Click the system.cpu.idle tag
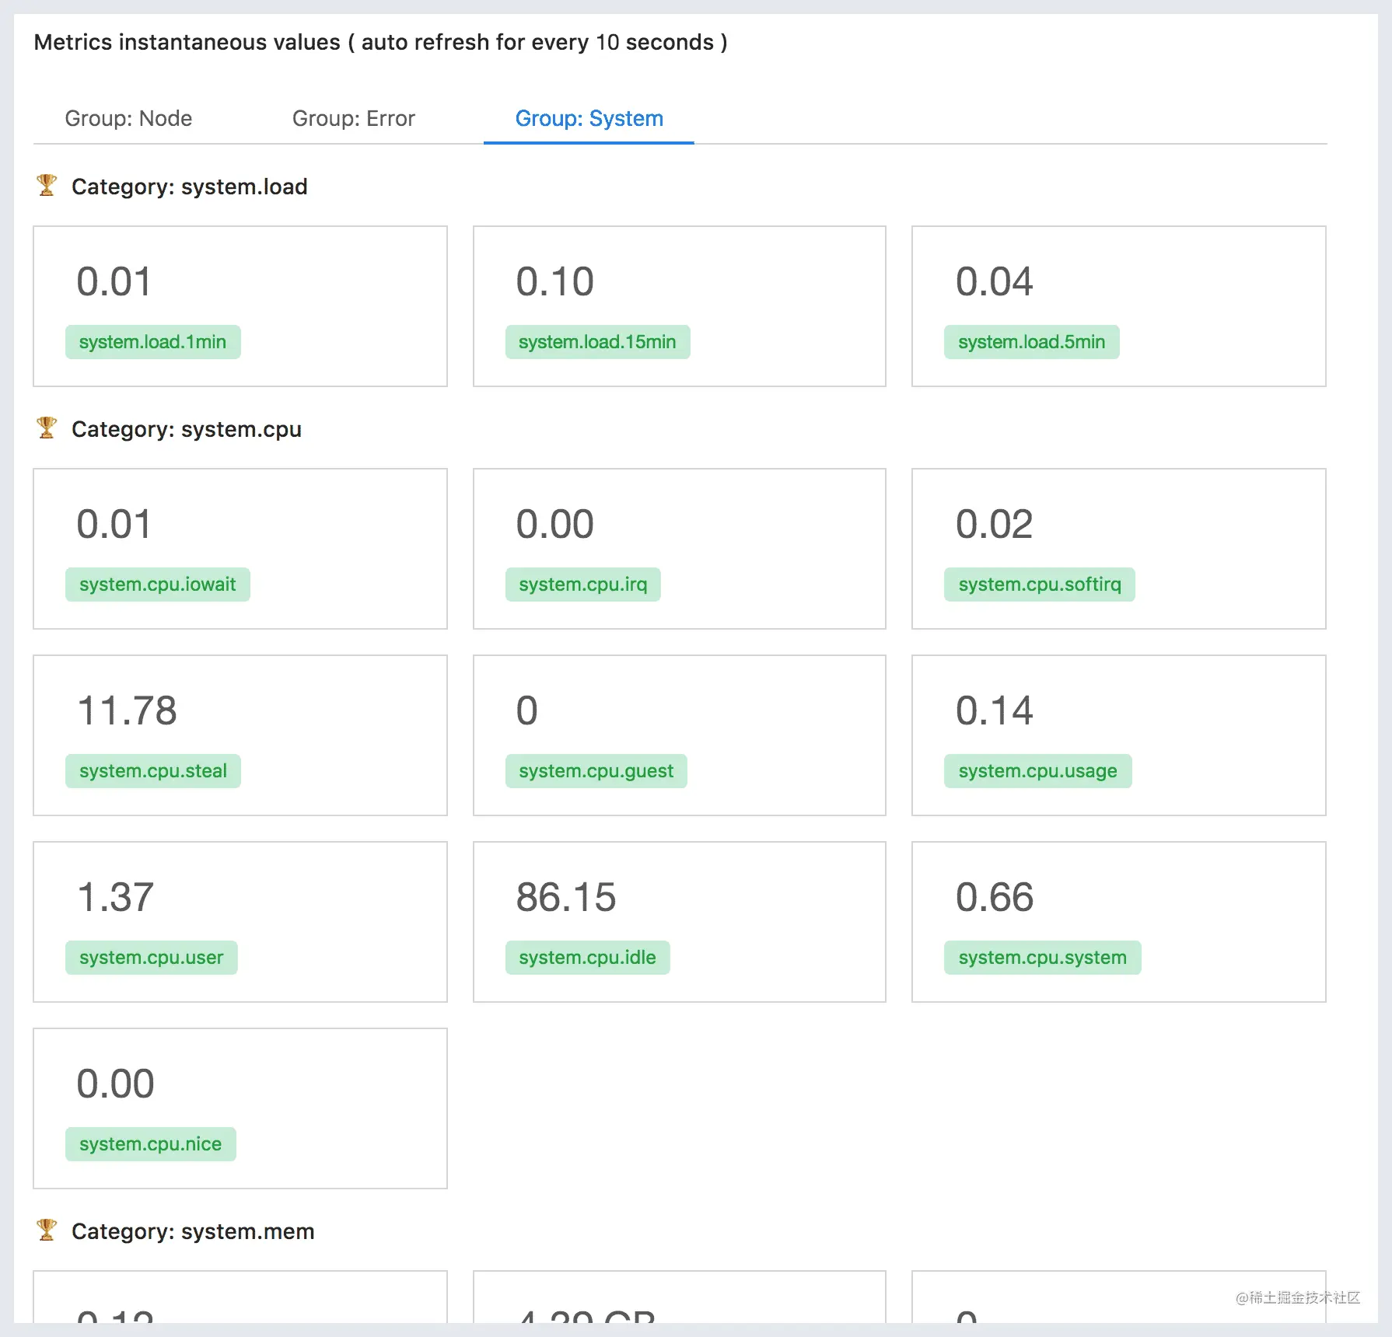The height and width of the screenshot is (1337, 1392). [588, 958]
